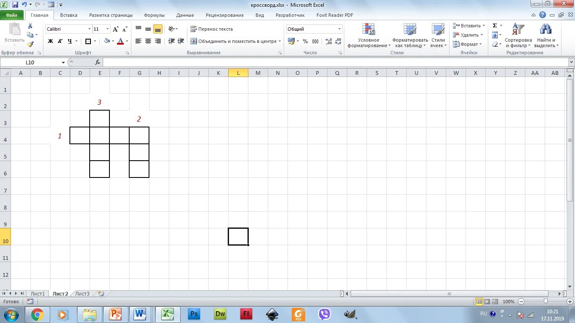Toggle italic formatting (К)
This screenshot has height=323, width=575.
coord(60,41)
